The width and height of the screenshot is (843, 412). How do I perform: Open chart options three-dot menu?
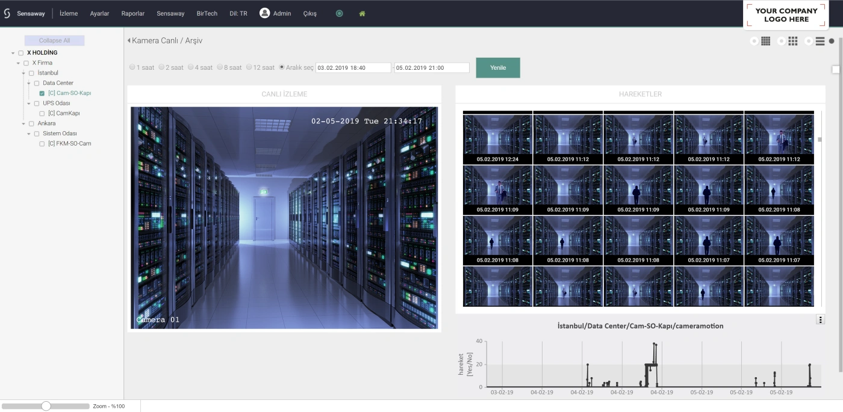click(820, 319)
